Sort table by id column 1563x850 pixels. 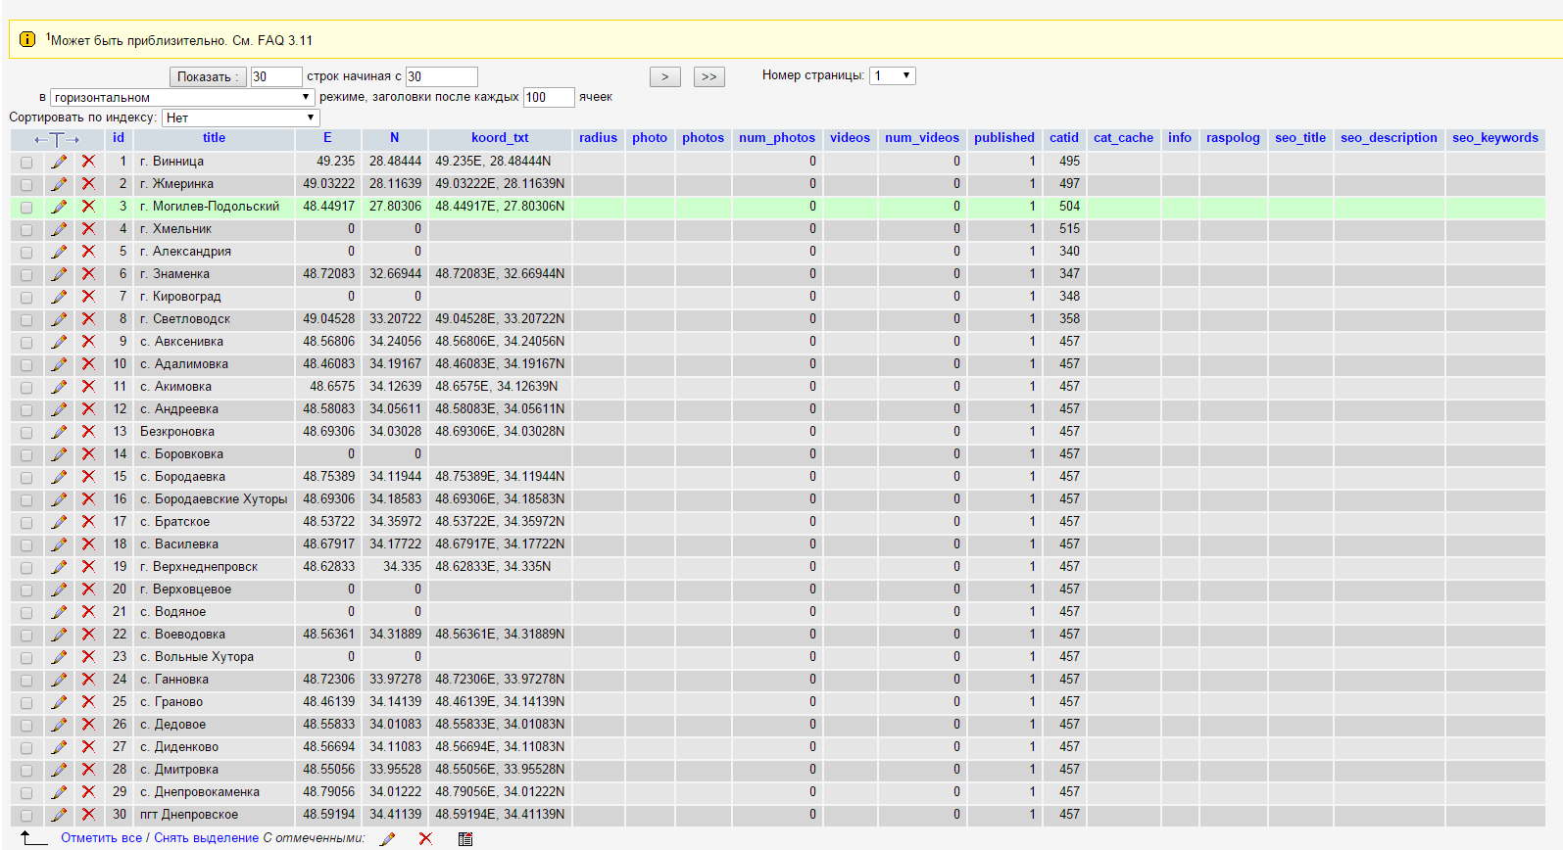click(x=119, y=138)
